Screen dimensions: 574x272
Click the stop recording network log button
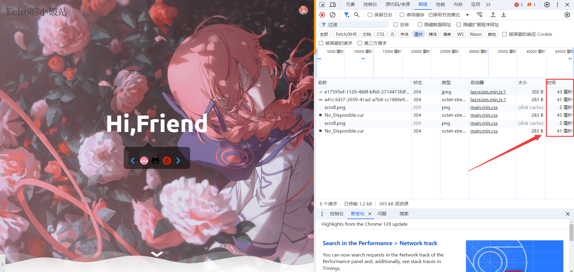click(x=322, y=15)
